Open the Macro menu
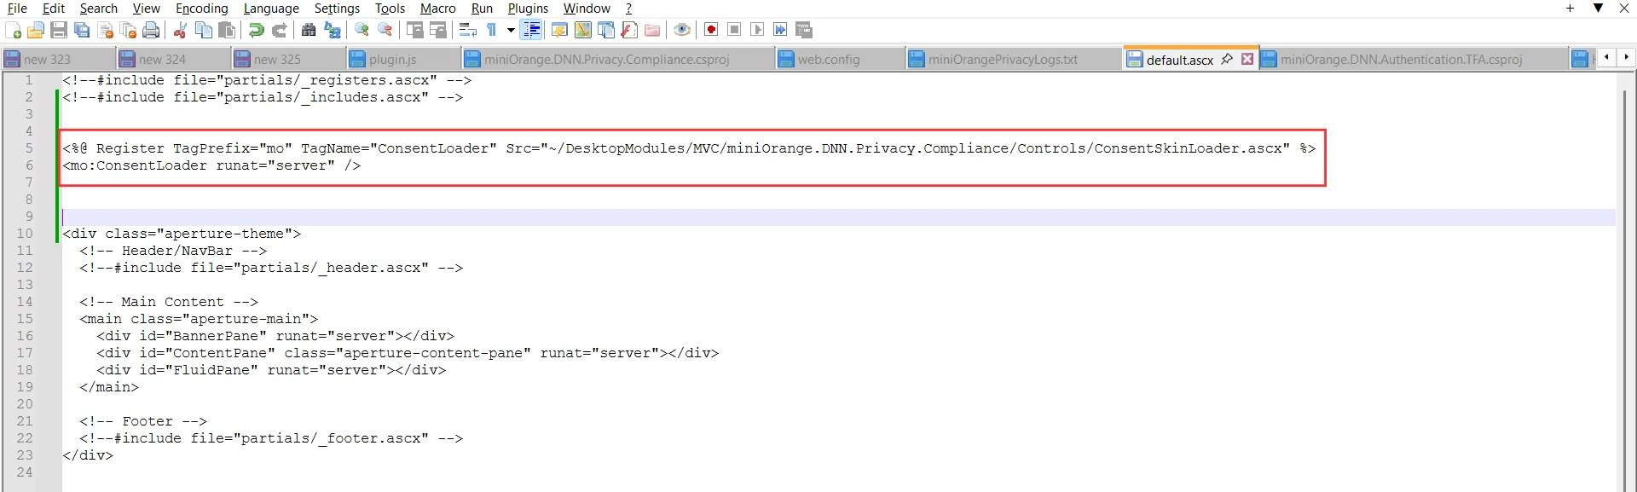 tap(438, 9)
